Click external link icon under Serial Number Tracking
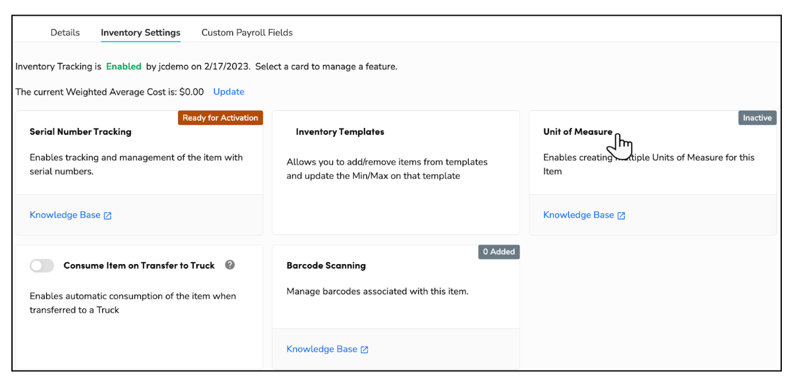This screenshot has height=382, width=797. tap(107, 216)
